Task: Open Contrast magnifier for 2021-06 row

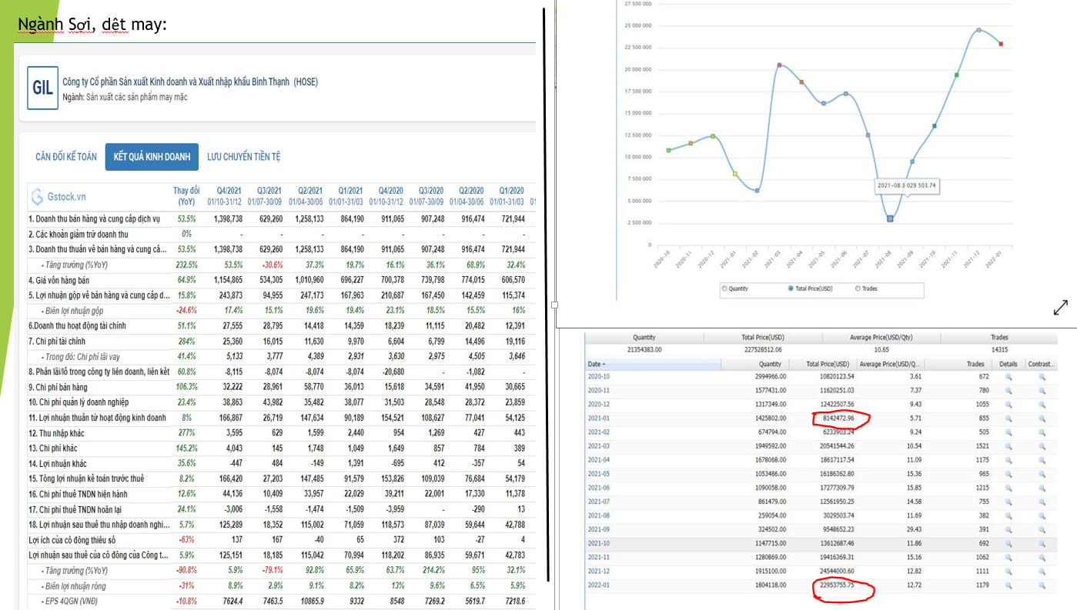Action: pyautogui.click(x=1042, y=487)
